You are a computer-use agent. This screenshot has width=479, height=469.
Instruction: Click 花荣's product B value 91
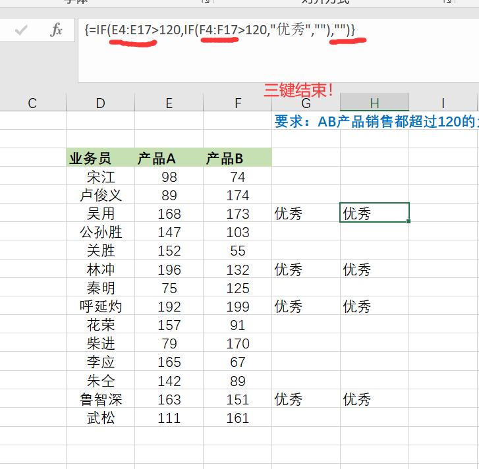[238, 325]
